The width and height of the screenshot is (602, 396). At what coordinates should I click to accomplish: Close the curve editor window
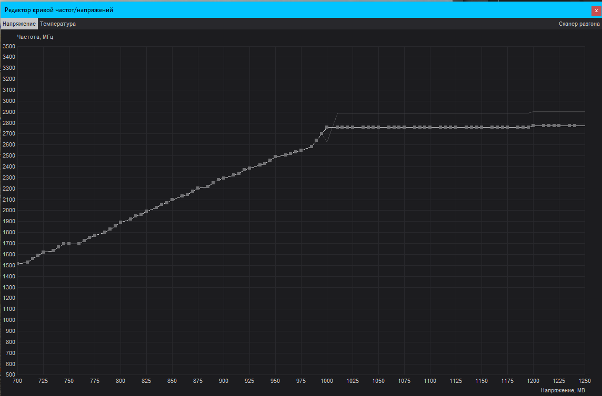click(x=596, y=11)
